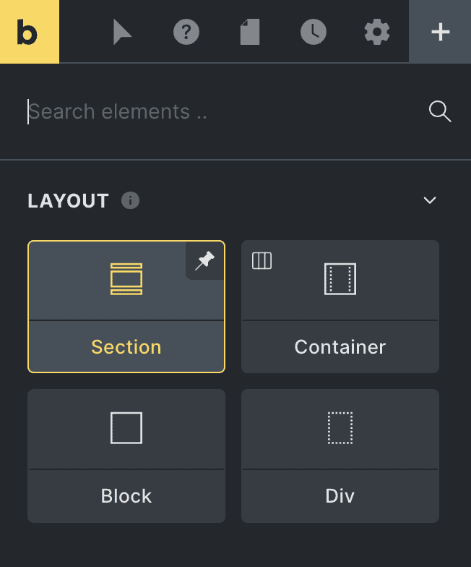Click the plus add elements button
The width and height of the screenshot is (471, 567).
click(440, 33)
